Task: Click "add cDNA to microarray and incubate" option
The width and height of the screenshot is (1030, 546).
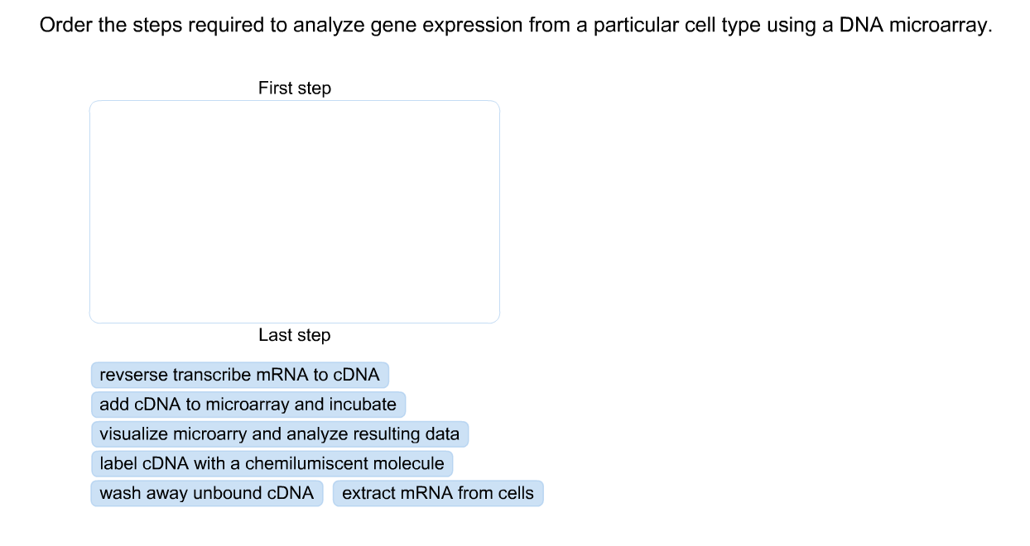Action: [x=248, y=405]
